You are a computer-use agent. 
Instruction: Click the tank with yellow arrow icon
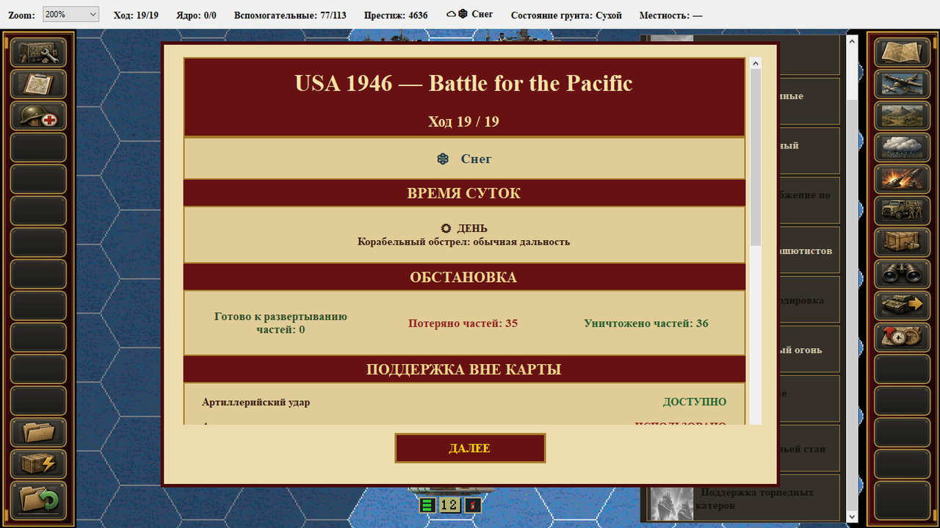click(x=902, y=305)
